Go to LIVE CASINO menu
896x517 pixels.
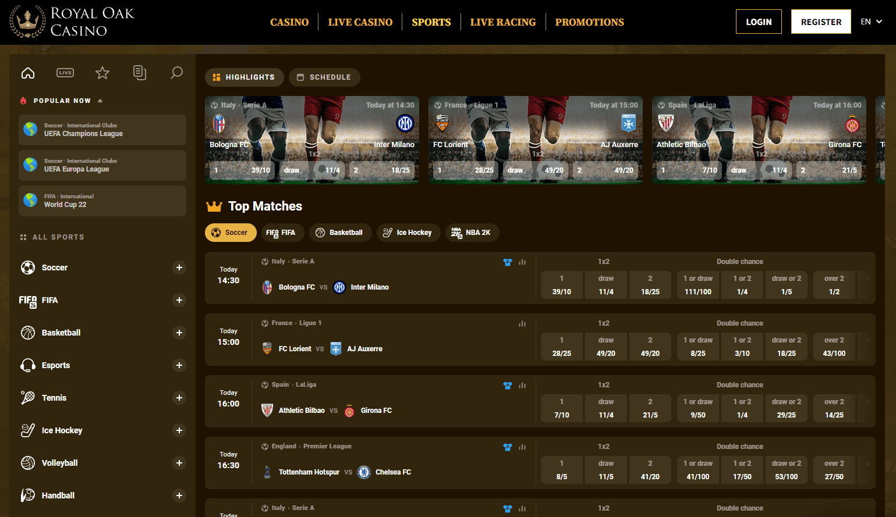360,22
